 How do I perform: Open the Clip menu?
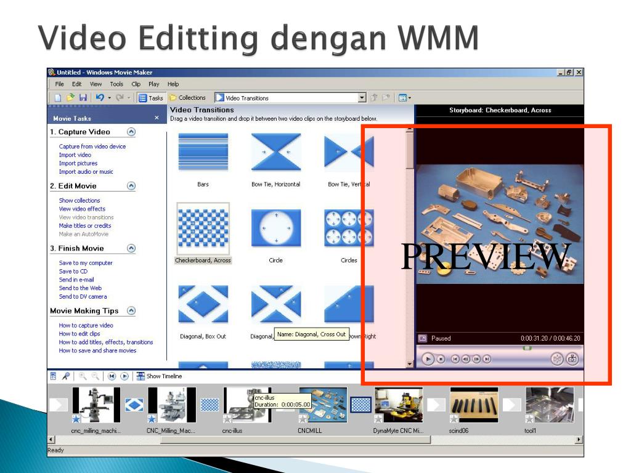point(136,84)
